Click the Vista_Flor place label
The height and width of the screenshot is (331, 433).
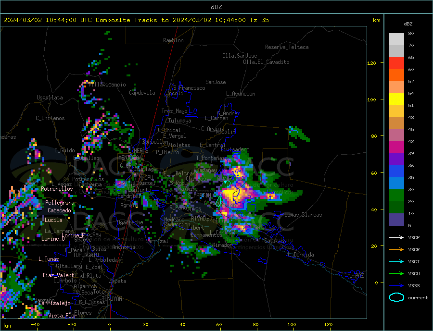(63, 316)
